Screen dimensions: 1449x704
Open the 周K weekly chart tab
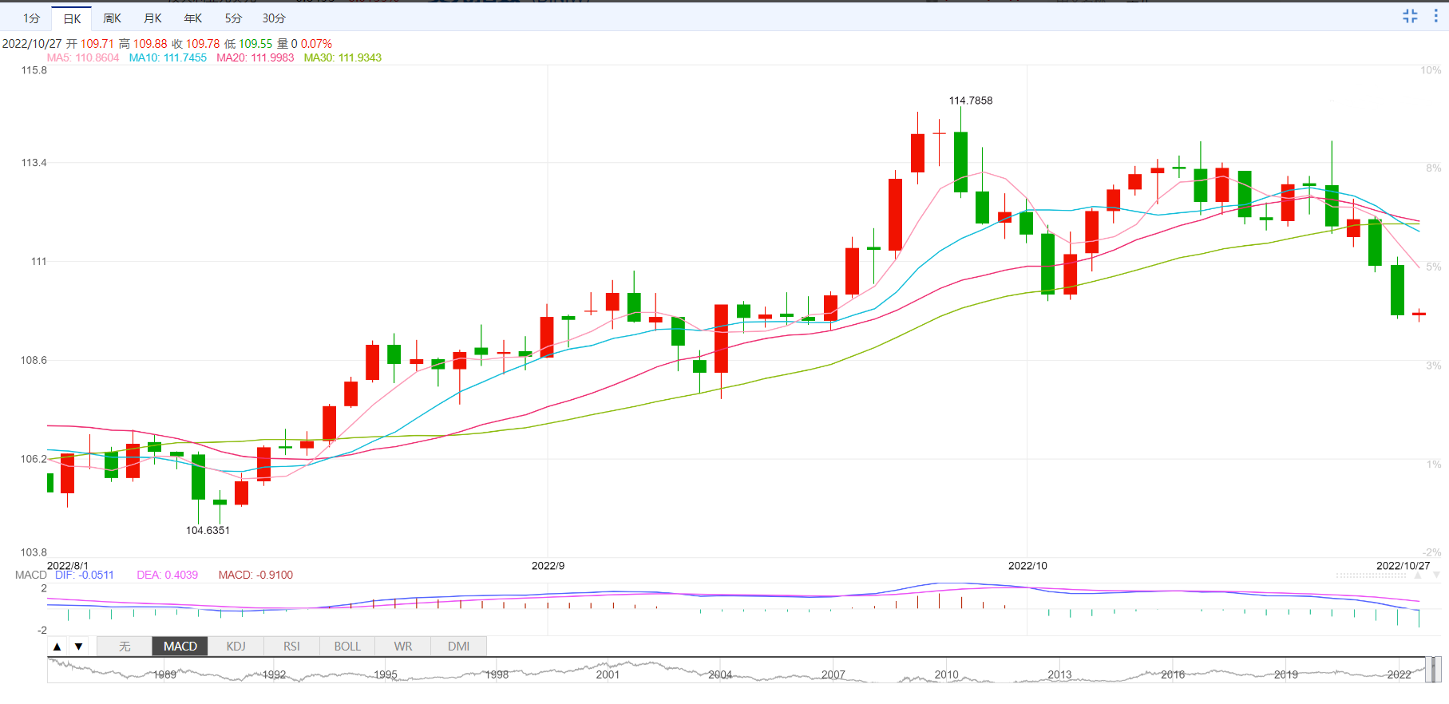click(x=112, y=18)
